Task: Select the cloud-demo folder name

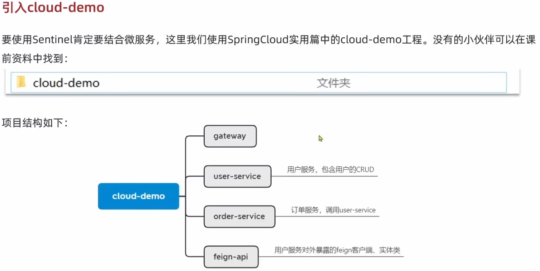Action: (66, 83)
